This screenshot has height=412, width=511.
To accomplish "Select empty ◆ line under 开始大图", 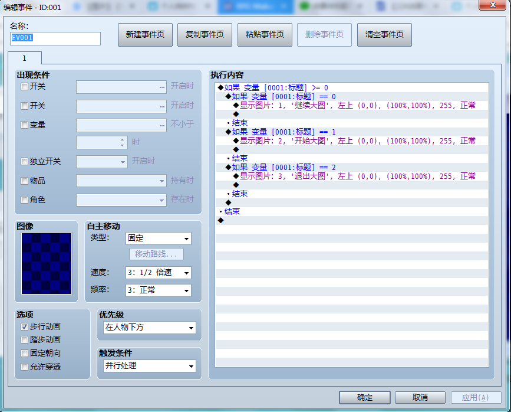I will click(352, 149).
